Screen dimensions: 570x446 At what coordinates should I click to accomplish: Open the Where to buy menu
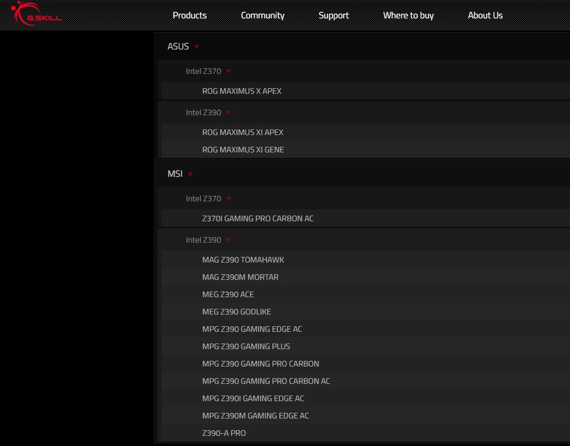click(408, 15)
